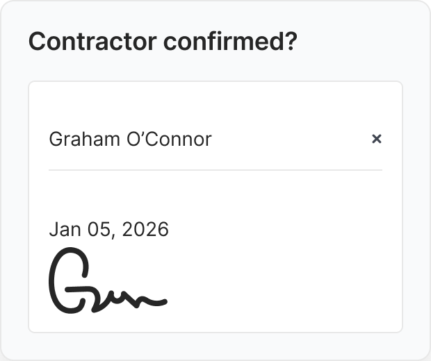The height and width of the screenshot is (361, 431).
Task: Clear the Graham O'Connor name field
Action: coord(377,139)
